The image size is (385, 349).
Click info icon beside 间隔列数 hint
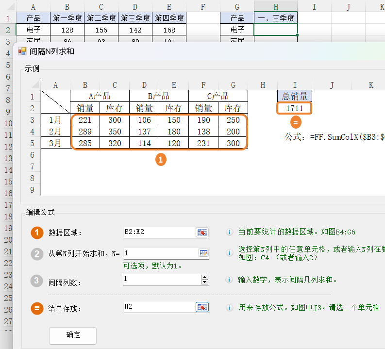[x=230, y=280]
